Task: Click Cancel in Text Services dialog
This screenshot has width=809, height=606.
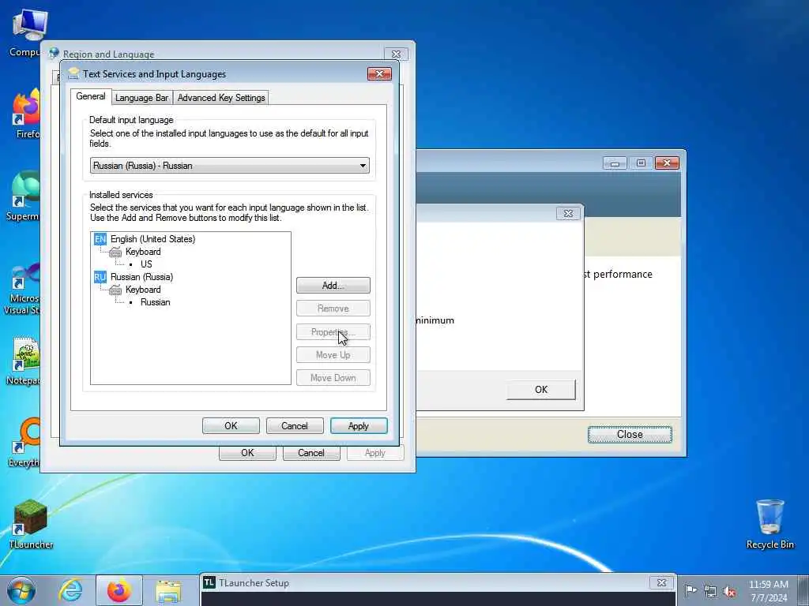Action: pos(295,426)
